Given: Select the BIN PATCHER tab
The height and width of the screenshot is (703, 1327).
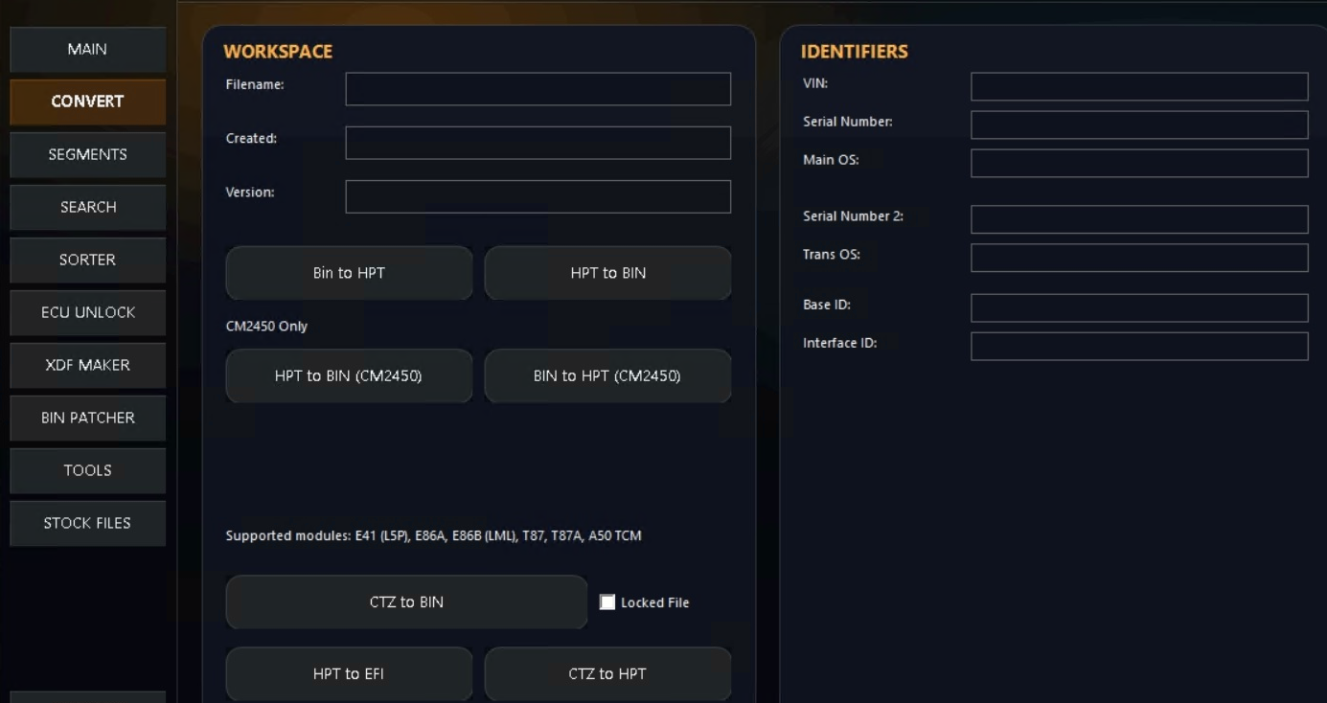Looking at the screenshot, I should [x=87, y=418].
